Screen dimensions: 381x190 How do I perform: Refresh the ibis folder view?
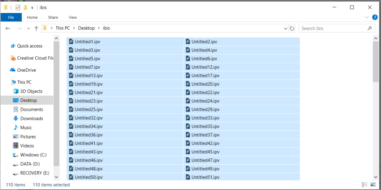pyautogui.click(x=292, y=29)
